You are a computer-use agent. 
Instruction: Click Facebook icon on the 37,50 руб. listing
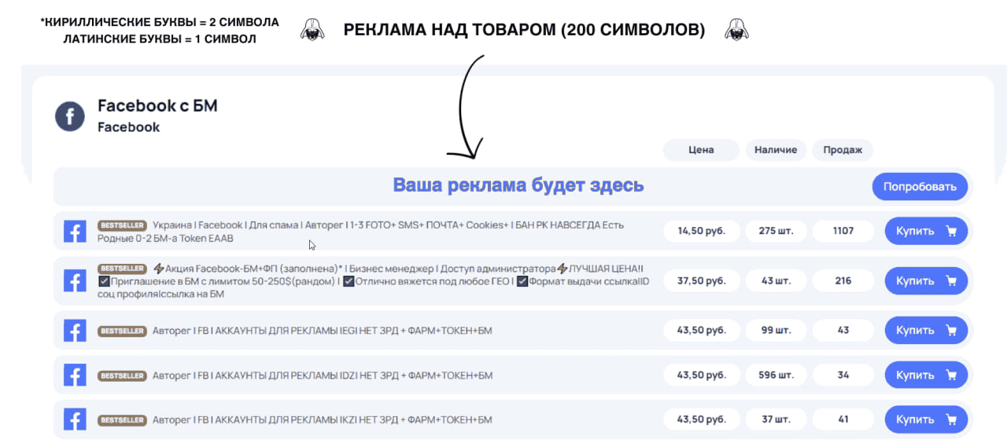(x=75, y=280)
